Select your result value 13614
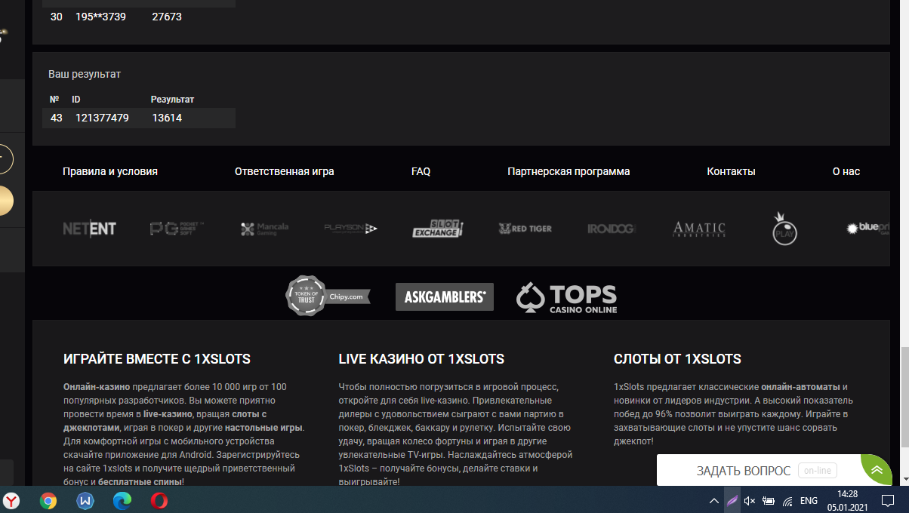 167,118
